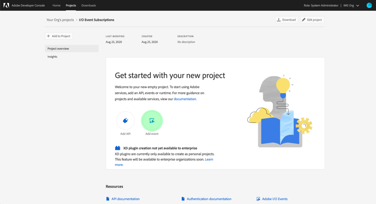This screenshot has height=204, width=376.
Task: Select Project overview in sidebar
Action: (x=72, y=49)
